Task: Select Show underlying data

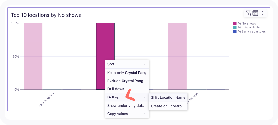Action: click(x=127, y=106)
